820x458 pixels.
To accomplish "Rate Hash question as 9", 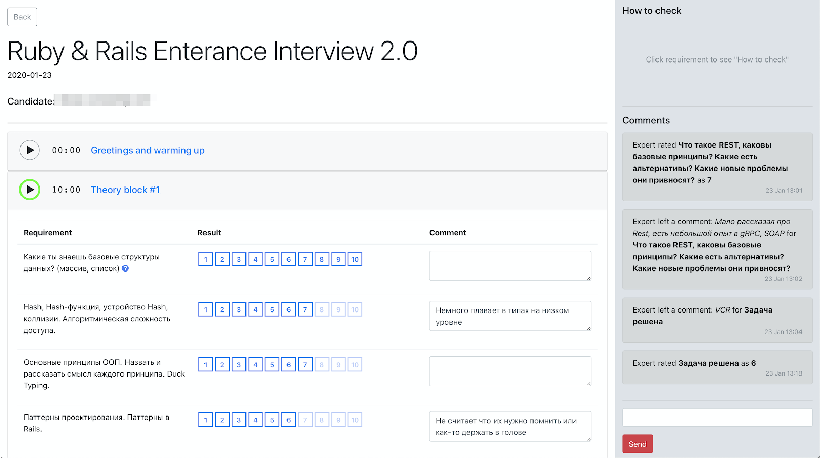I will coord(338,309).
